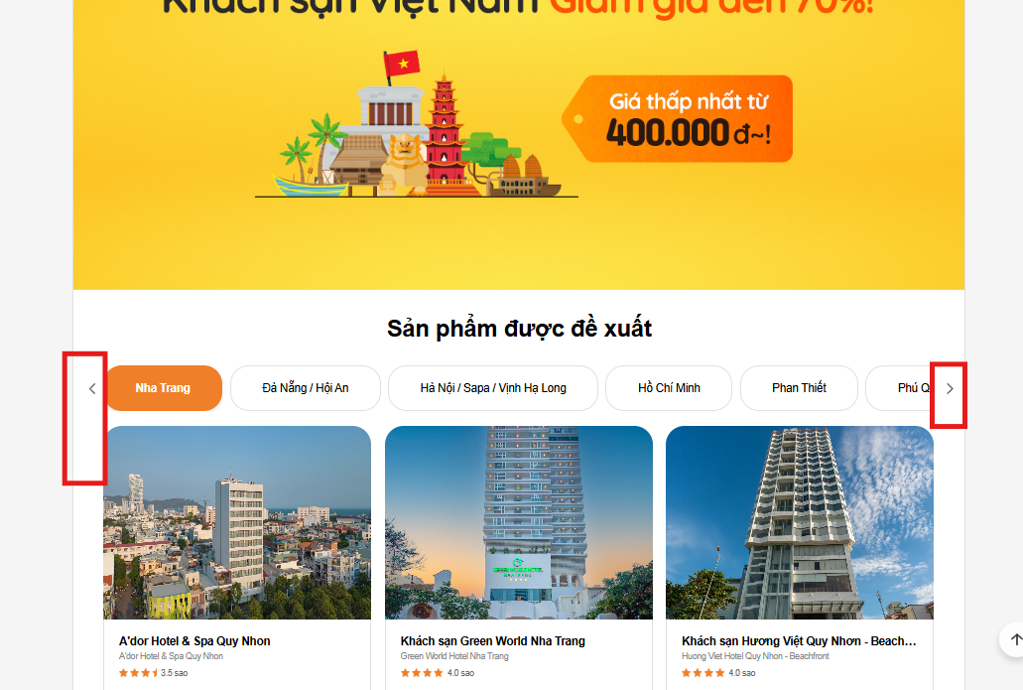Click Green World hotel's 4.0 sao stars
Image resolution: width=1023 pixels, height=690 pixels.
438,672
